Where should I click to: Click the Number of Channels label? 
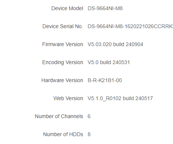pos(59,116)
